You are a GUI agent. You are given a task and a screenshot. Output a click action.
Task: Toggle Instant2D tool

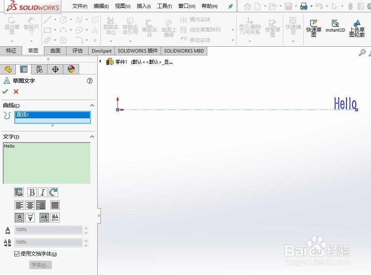point(335,26)
